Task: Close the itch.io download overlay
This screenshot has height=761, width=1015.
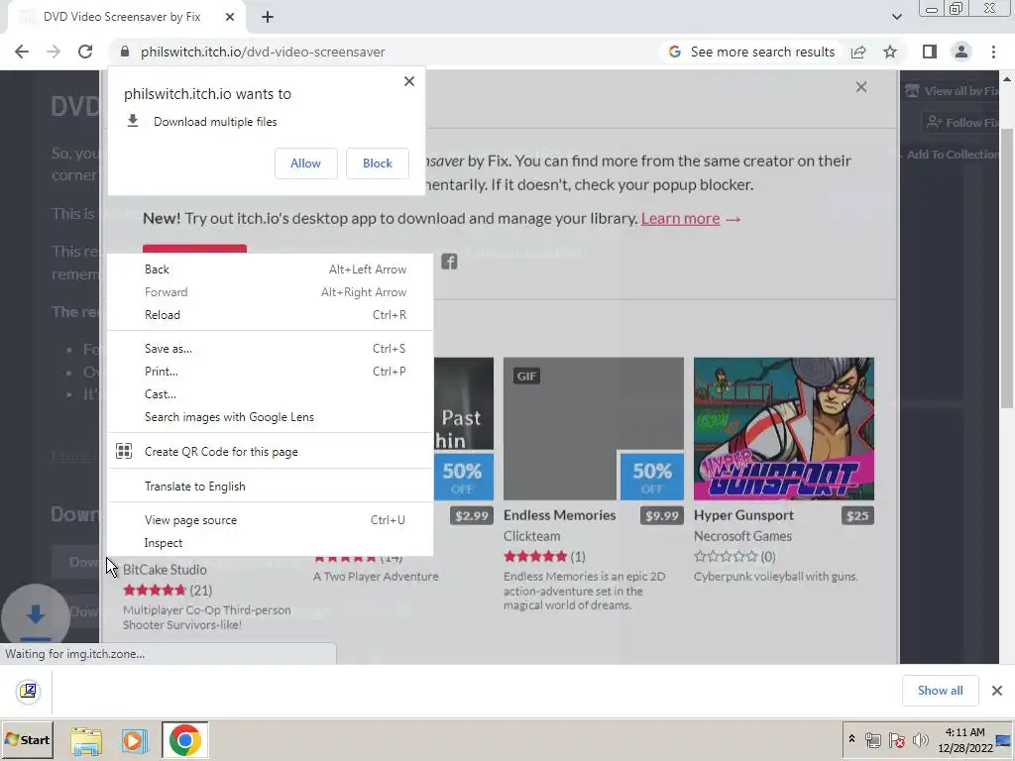Action: click(861, 87)
